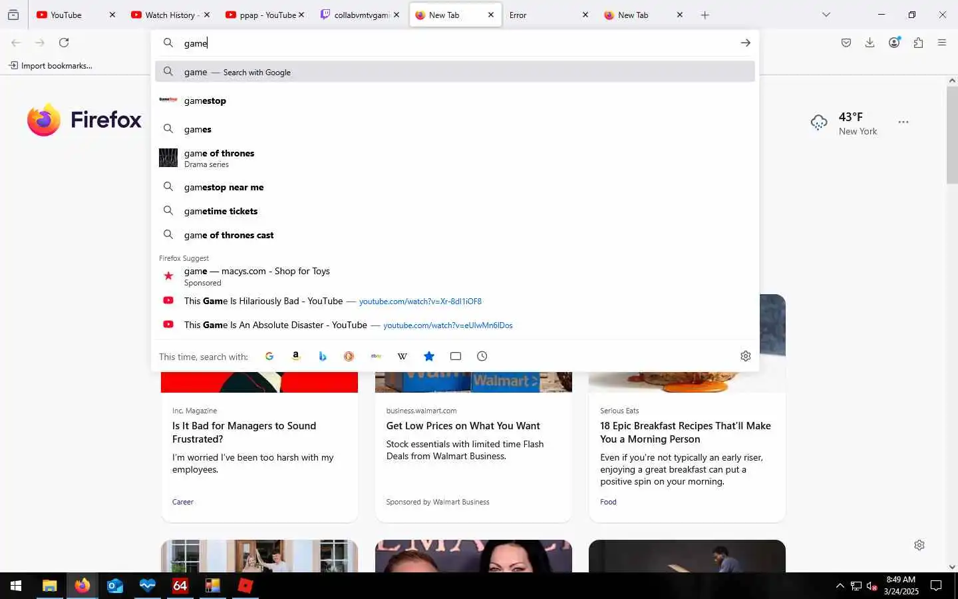Search this time with eBay icon
This screenshot has width=958, height=599.
376,356
